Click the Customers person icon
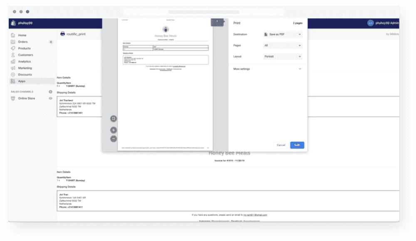This screenshot has height=241, width=416. point(13,55)
